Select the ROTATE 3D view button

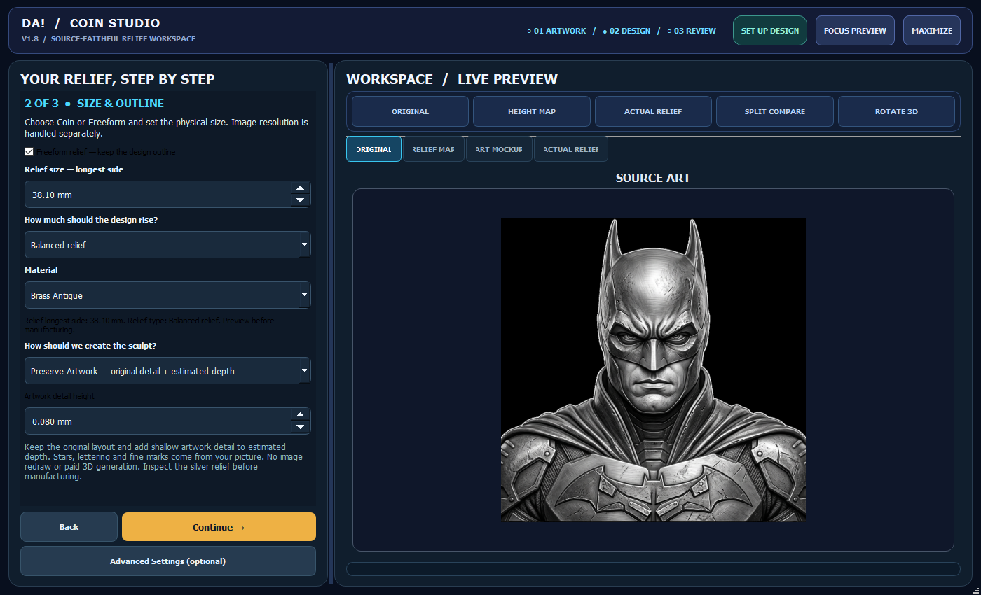[896, 111]
